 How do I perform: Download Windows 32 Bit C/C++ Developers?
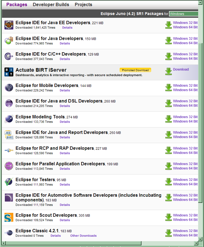tap(185, 54)
